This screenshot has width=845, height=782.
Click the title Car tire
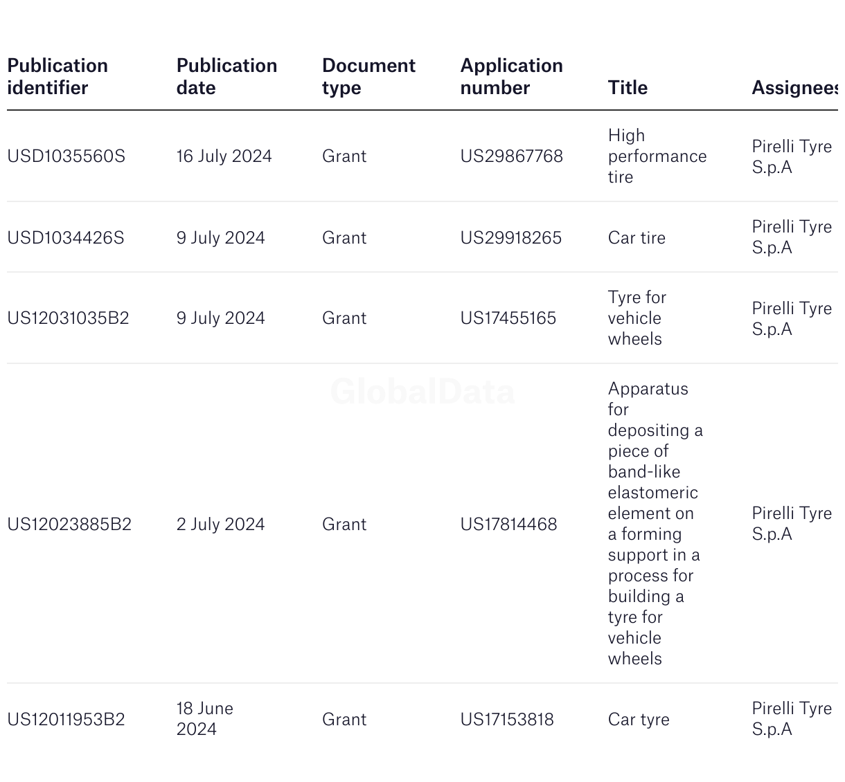pyautogui.click(x=637, y=238)
